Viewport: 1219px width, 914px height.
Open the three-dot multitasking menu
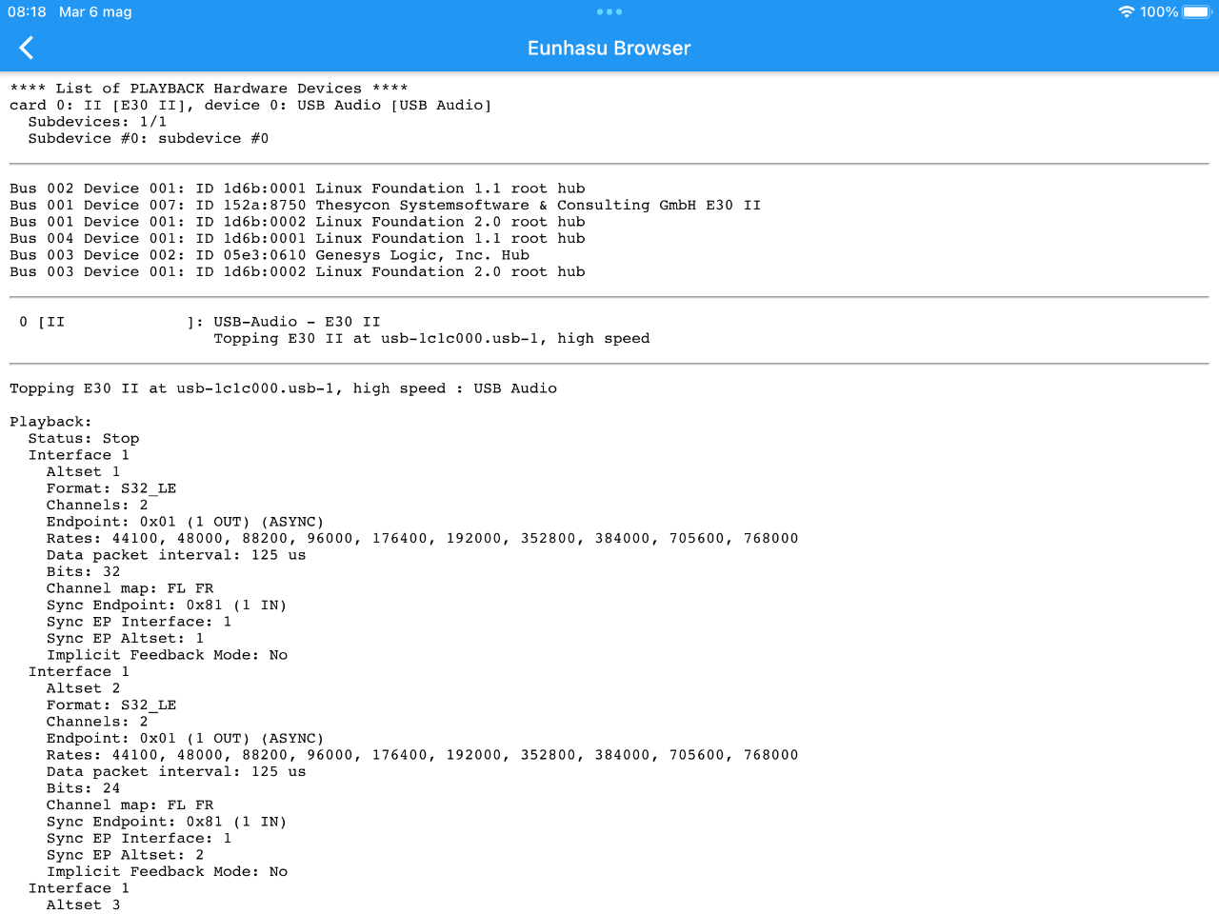coord(609,12)
